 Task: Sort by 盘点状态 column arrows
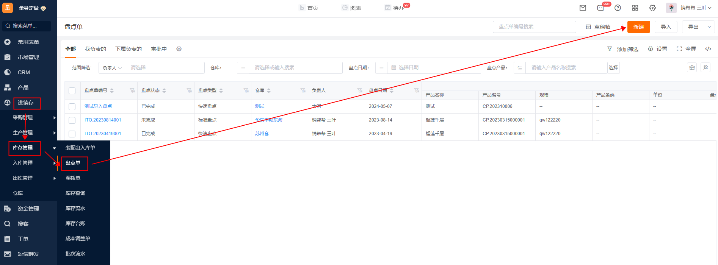[x=164, y=90]
